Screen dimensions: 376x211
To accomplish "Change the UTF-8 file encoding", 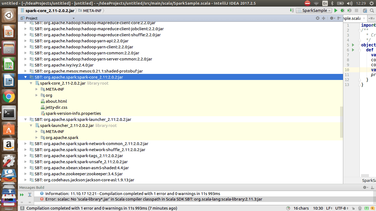I will 342,208.
